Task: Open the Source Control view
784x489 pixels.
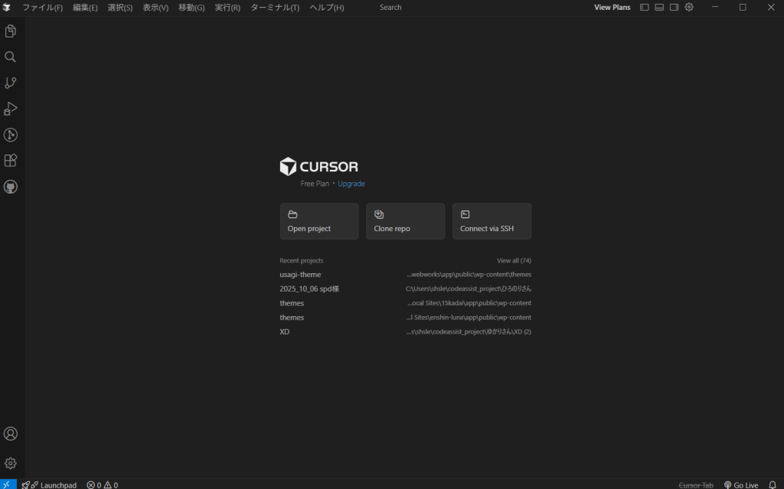Action: point(11,83)
